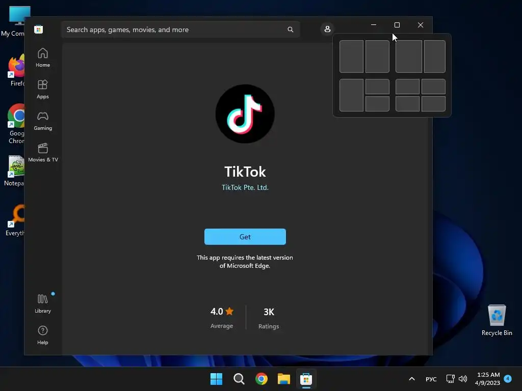
Task: Switch the РУС input language indicator
Action: coord(431,379)
